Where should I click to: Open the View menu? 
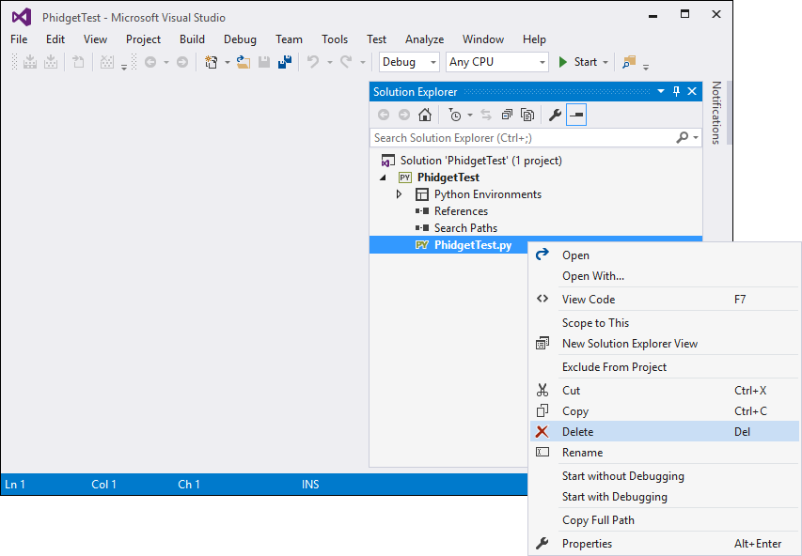pos(96,39)
